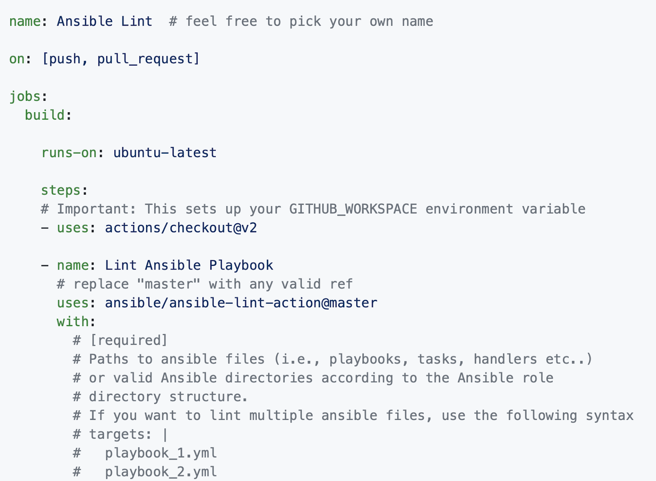This screenshot has height=481, width=656.
Task: Click the 'targets: |' comment line
Action: 120,434
